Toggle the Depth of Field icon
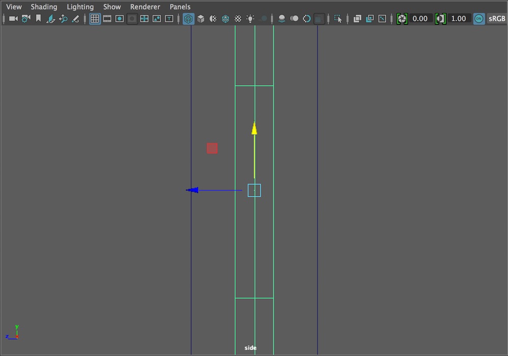Viewport: 508px width, 356px height. (x=319, y=19)
